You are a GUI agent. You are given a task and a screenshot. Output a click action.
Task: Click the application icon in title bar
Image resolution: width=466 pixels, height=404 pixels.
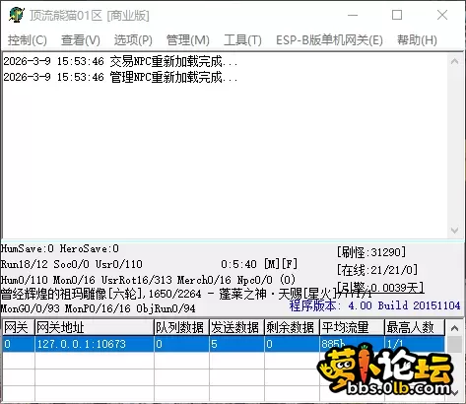coord(17,15)
